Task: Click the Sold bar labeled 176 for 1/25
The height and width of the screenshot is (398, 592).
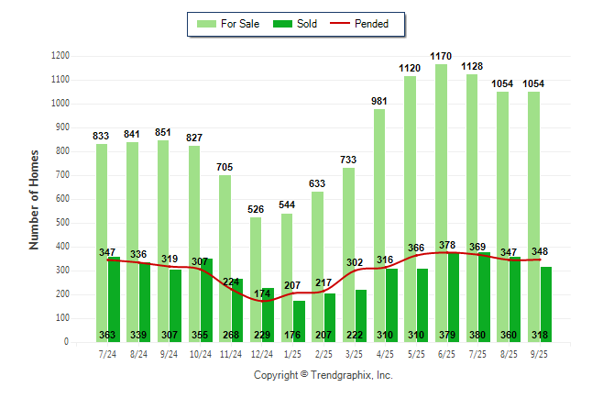Action: click(x=299, y=321)
